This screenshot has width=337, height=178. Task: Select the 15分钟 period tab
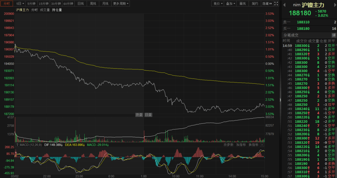43,3
